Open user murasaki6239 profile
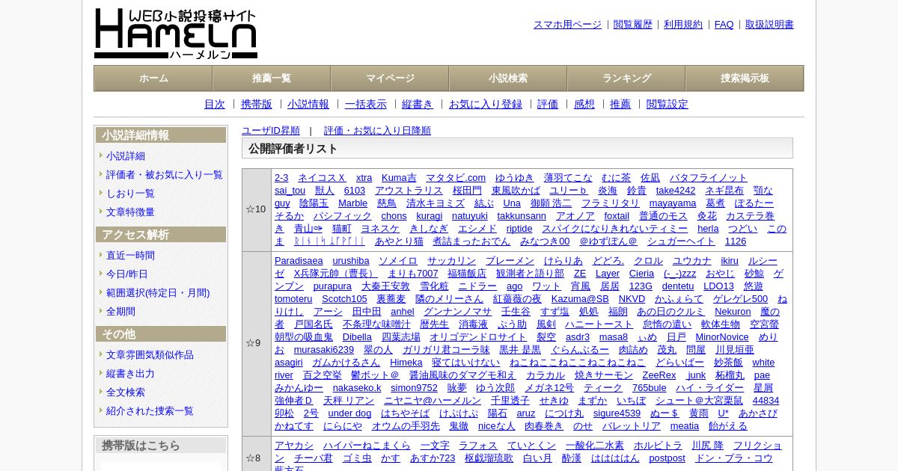The image size is (898, 471). [x=324, y=350]
